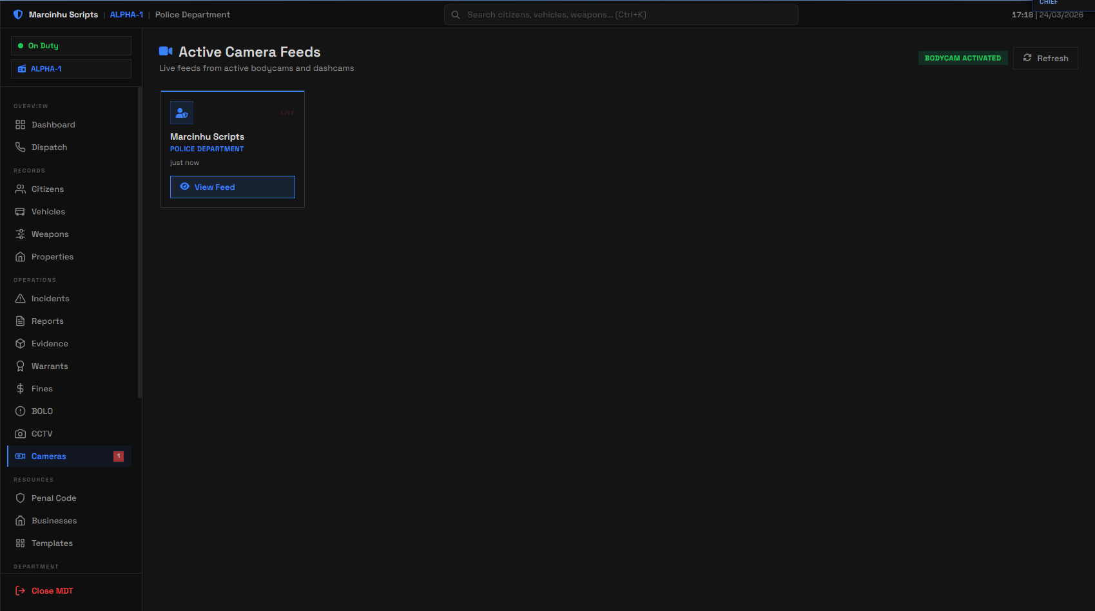The image size is (1095, 611).
Task: Click the Police Department text in header
Action: point(193,15)
